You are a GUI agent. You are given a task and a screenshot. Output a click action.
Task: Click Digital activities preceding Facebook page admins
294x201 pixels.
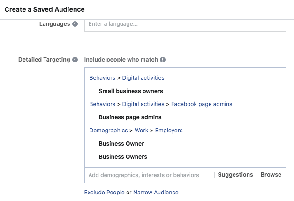pyautogui.click(x=143, y=104)
